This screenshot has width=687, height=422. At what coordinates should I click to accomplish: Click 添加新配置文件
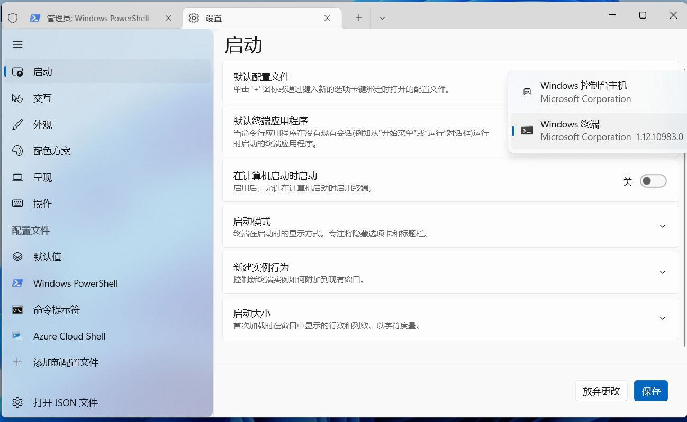click(x=107, y=363)
